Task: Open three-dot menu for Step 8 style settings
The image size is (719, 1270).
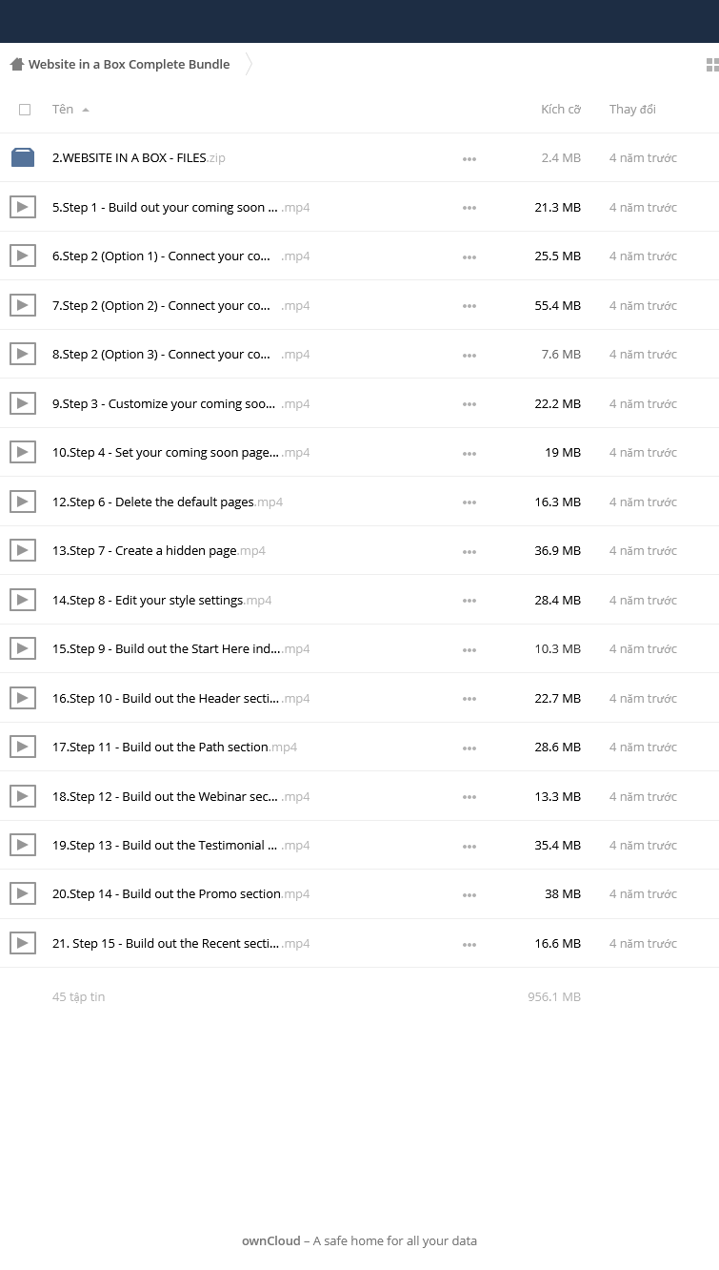Action: pos(469,601)
